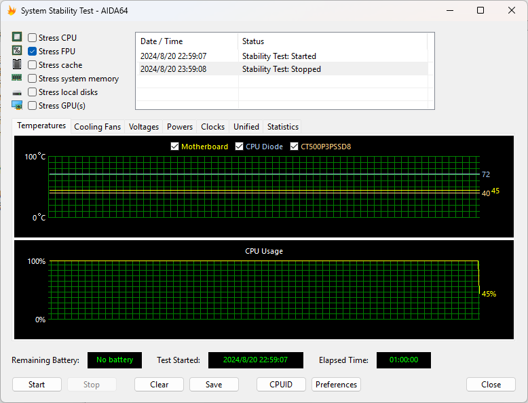Click the Save button
This screenshot has width=528, height=403.
point(214,385)
